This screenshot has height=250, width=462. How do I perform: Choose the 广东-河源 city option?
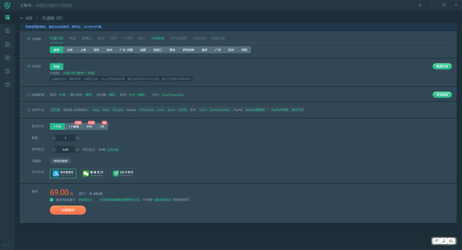[x=126, y=50]
